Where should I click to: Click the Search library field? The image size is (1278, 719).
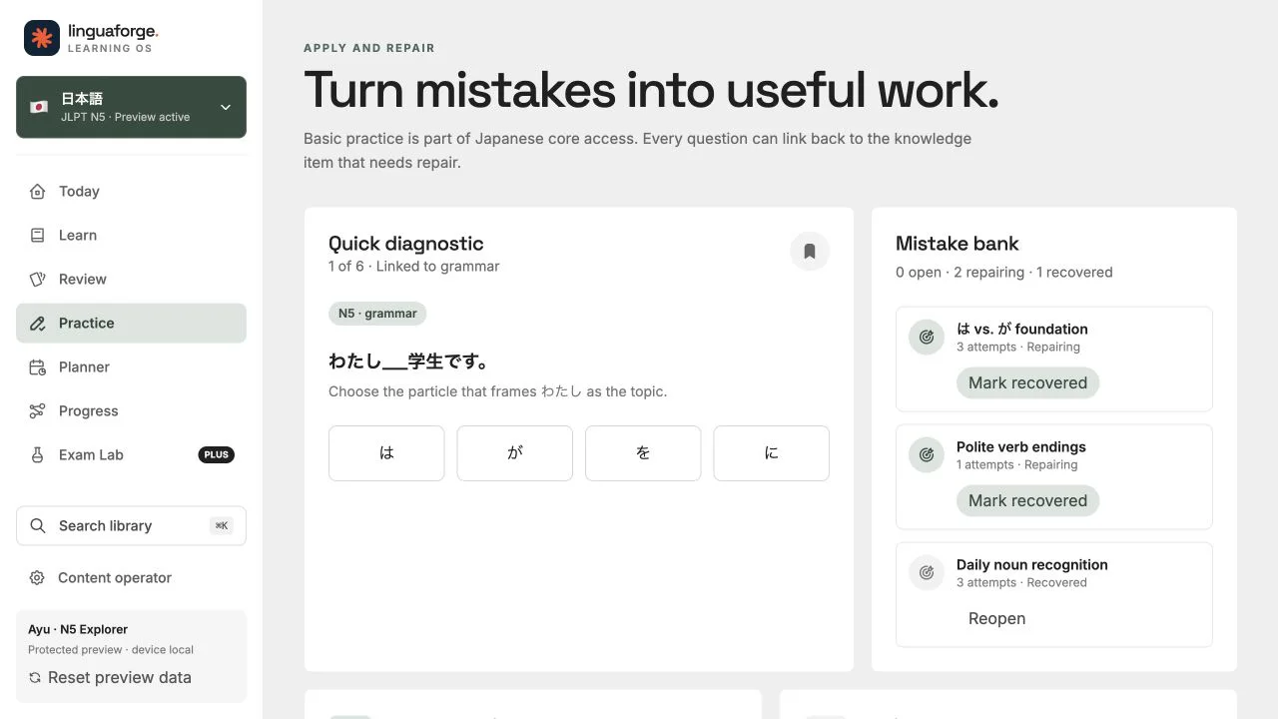(x=131, y=526)
